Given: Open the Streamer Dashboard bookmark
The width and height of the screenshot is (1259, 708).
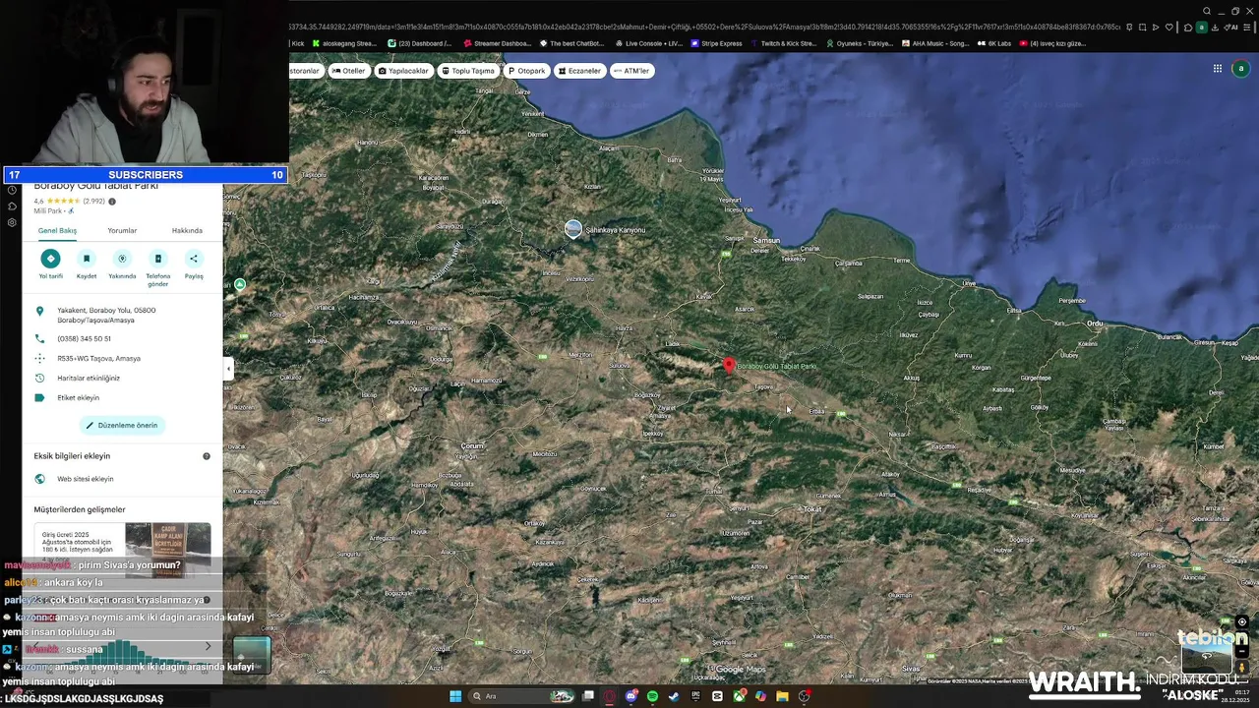Looking at the screenshot, I should pos(497,43).
